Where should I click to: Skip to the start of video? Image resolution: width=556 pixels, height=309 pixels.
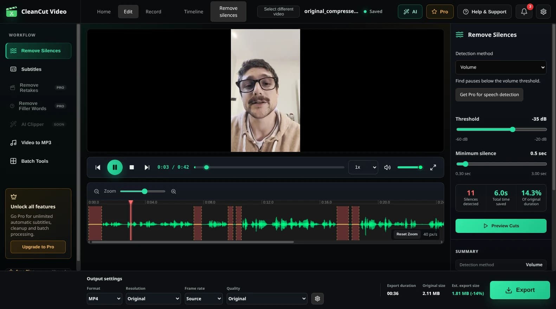(98, 167)
